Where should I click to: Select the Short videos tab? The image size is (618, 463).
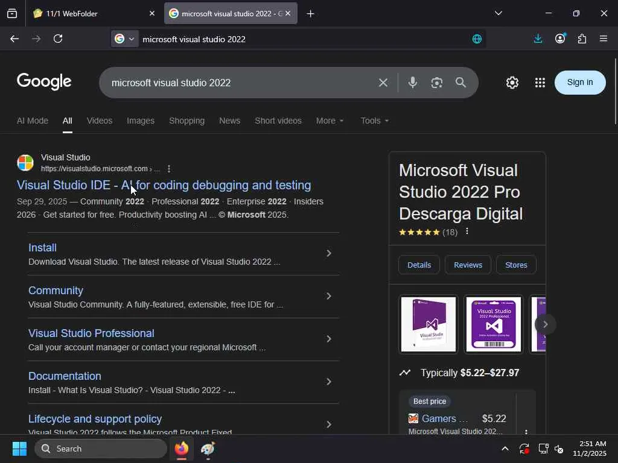278,121
